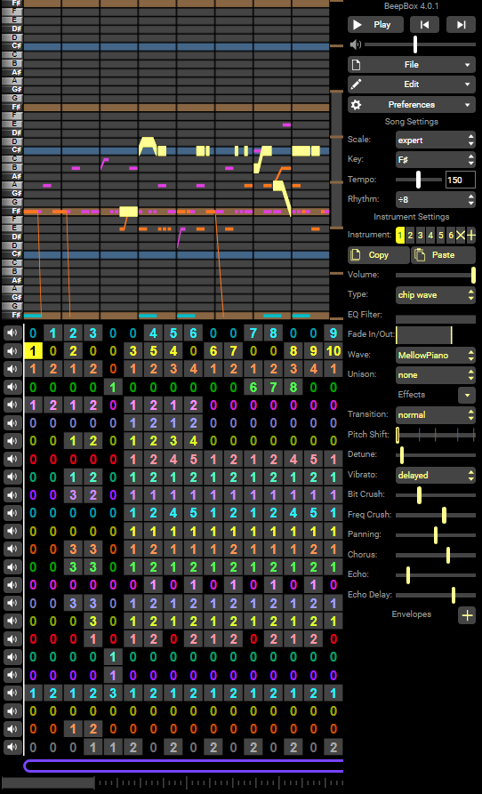Switch to instrument tab 2
Screen dimensions: 482x794
[410, 235]
